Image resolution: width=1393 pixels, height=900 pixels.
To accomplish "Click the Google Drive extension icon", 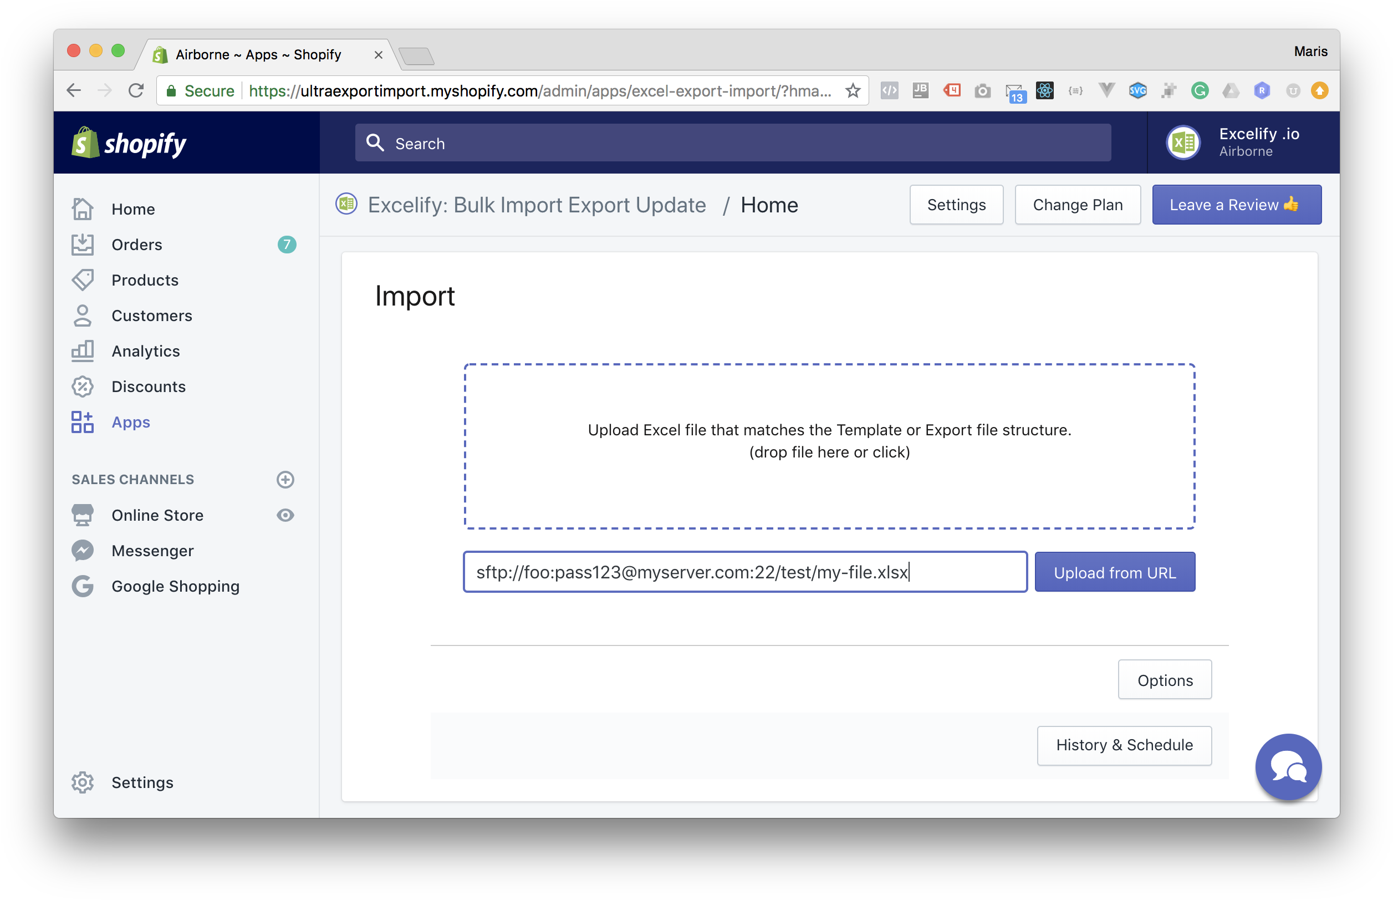I will coord(1231,90).
